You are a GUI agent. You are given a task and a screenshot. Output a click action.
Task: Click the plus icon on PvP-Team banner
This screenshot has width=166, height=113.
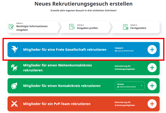[x=152, y=104]
